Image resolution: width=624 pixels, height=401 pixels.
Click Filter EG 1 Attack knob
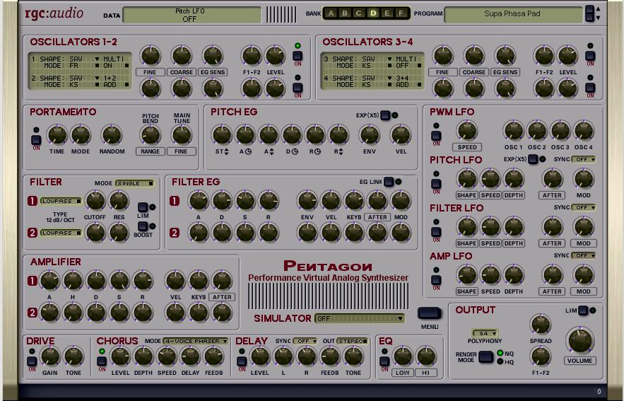[199, 200]
